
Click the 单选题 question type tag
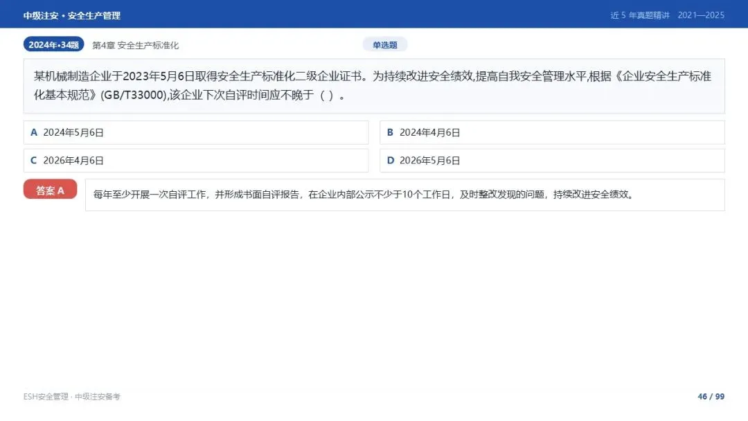coord(385,45)
